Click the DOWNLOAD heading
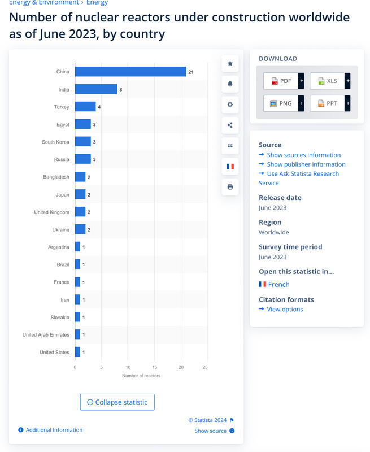Screen dimensions: 370x452 point(278,59)
